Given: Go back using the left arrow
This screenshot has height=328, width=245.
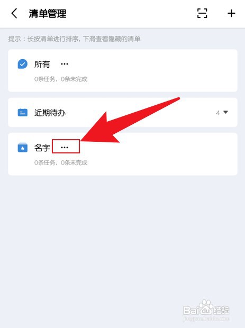Looking at the screenshot, I should point(14,13).
